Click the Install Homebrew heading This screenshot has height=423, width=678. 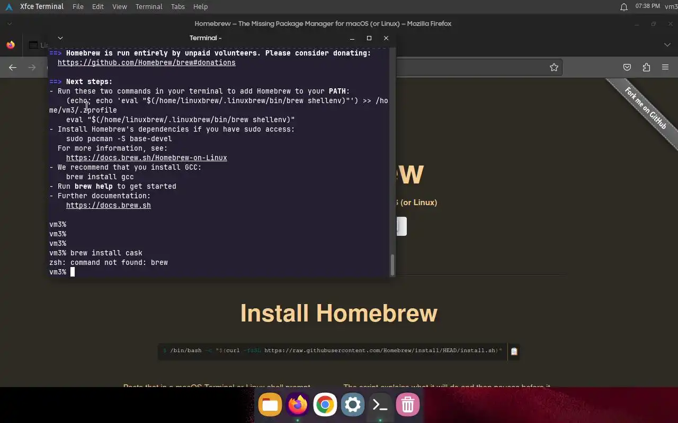pyautogui.click(x=339, y=313)
